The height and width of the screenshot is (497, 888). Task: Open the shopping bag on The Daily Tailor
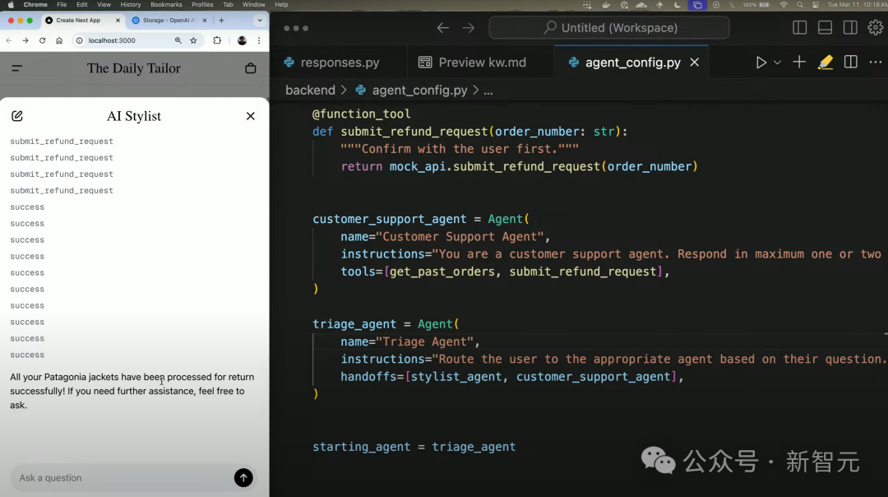[251, 68]
